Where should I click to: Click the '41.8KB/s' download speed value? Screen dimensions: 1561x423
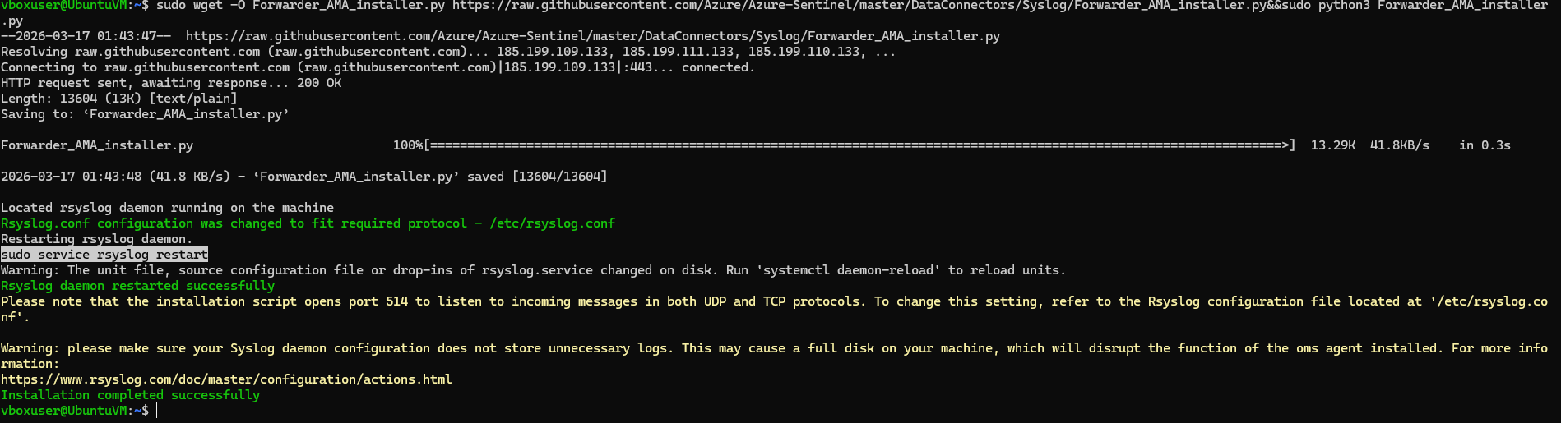[x=1399, y=145]
